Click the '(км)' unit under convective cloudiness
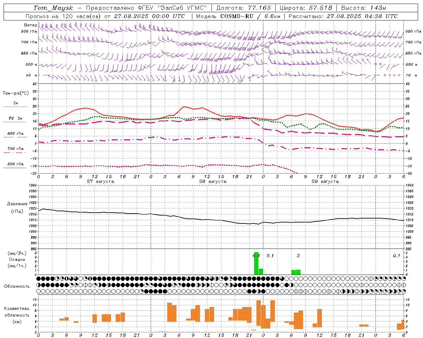The image size is (423, 338). coord(17,321)
